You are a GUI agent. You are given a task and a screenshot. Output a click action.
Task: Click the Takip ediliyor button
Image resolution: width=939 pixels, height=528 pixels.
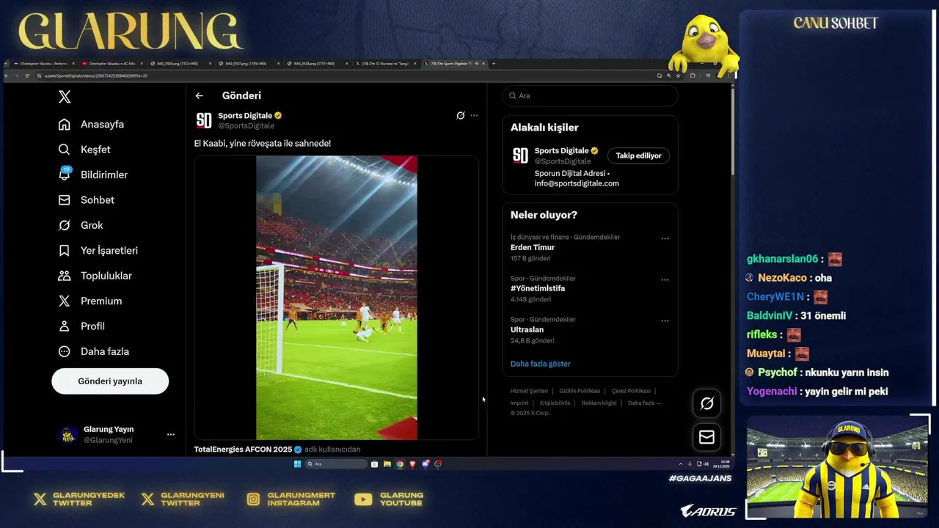coord(638,155)
